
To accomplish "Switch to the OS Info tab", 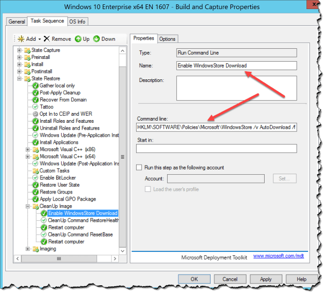I will (78, 21).
